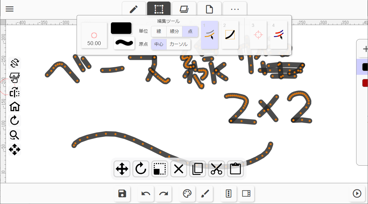
Task: Save the drawing with the disk icon
Action: [x=122, y=194]
